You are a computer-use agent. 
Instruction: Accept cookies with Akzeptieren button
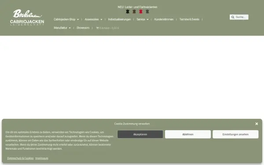[x=140, y=134]
